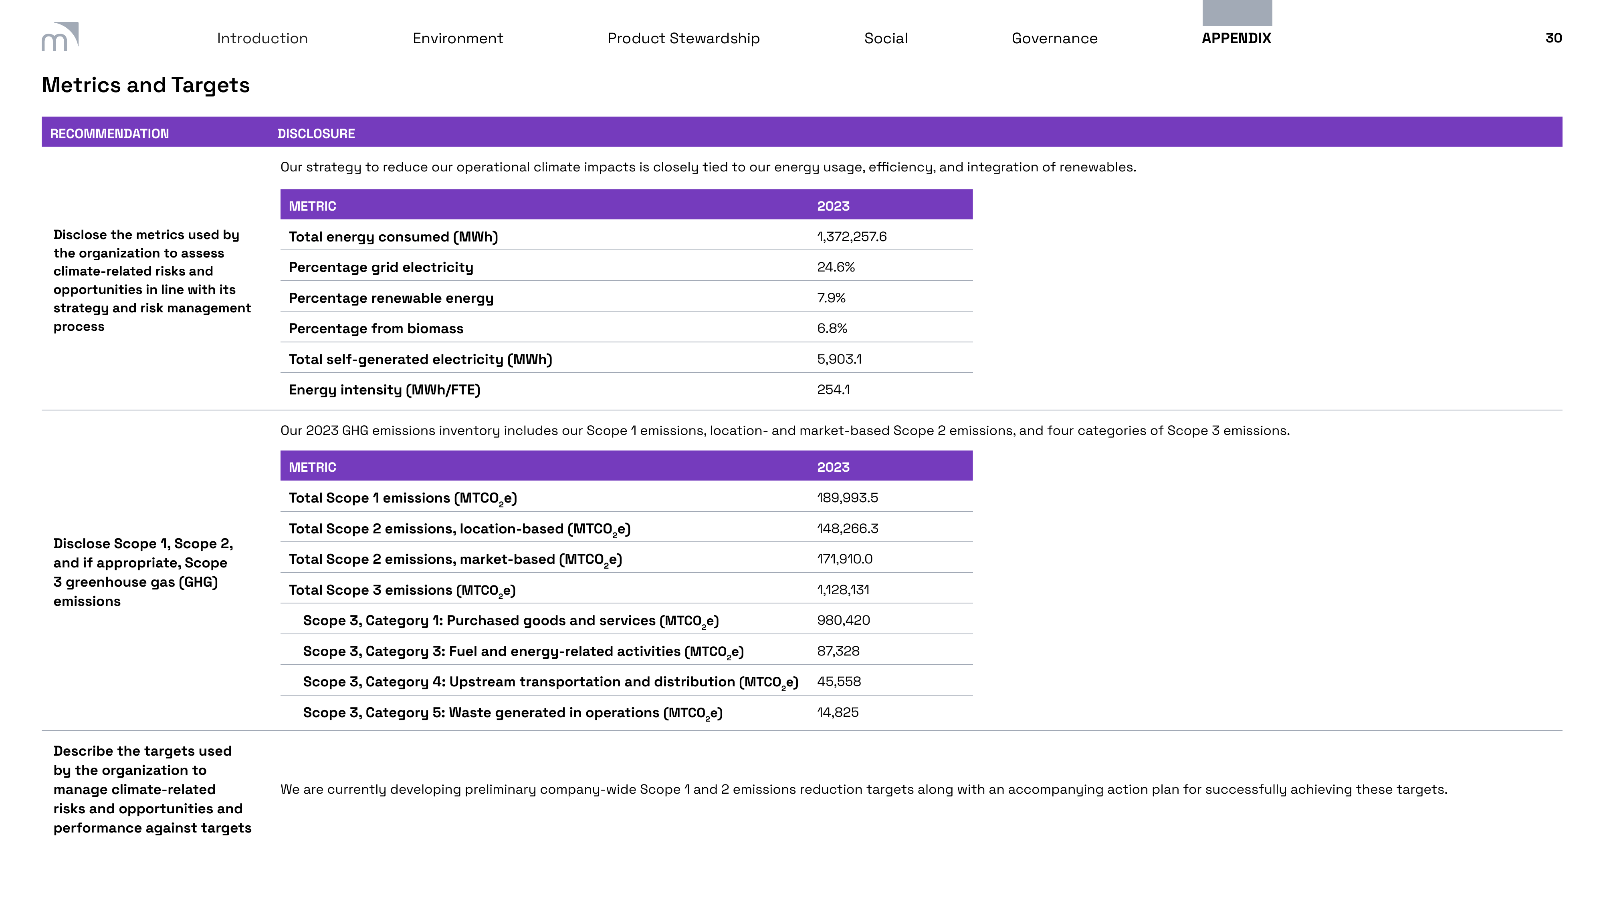Select Scope 2 location-based emissions label
The image size is (1603, 901).
(460, 529)
